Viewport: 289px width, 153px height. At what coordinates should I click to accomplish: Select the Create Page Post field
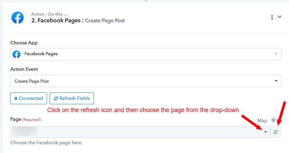pyautogui.click(x=146, y=81)
